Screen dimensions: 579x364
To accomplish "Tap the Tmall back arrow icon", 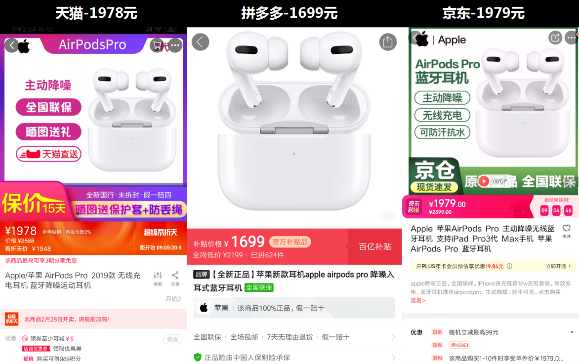I will click(x=12, y=45).
